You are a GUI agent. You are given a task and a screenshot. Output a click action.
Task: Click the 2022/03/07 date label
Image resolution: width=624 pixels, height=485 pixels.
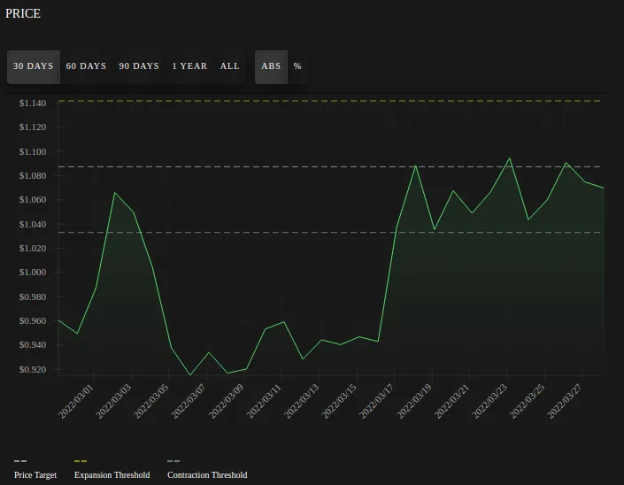(x=189, y=401)
